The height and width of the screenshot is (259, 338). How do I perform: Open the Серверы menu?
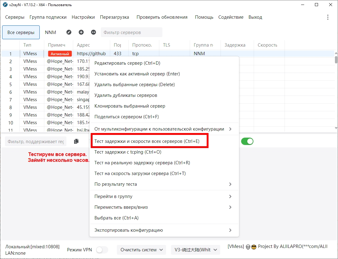15,17
